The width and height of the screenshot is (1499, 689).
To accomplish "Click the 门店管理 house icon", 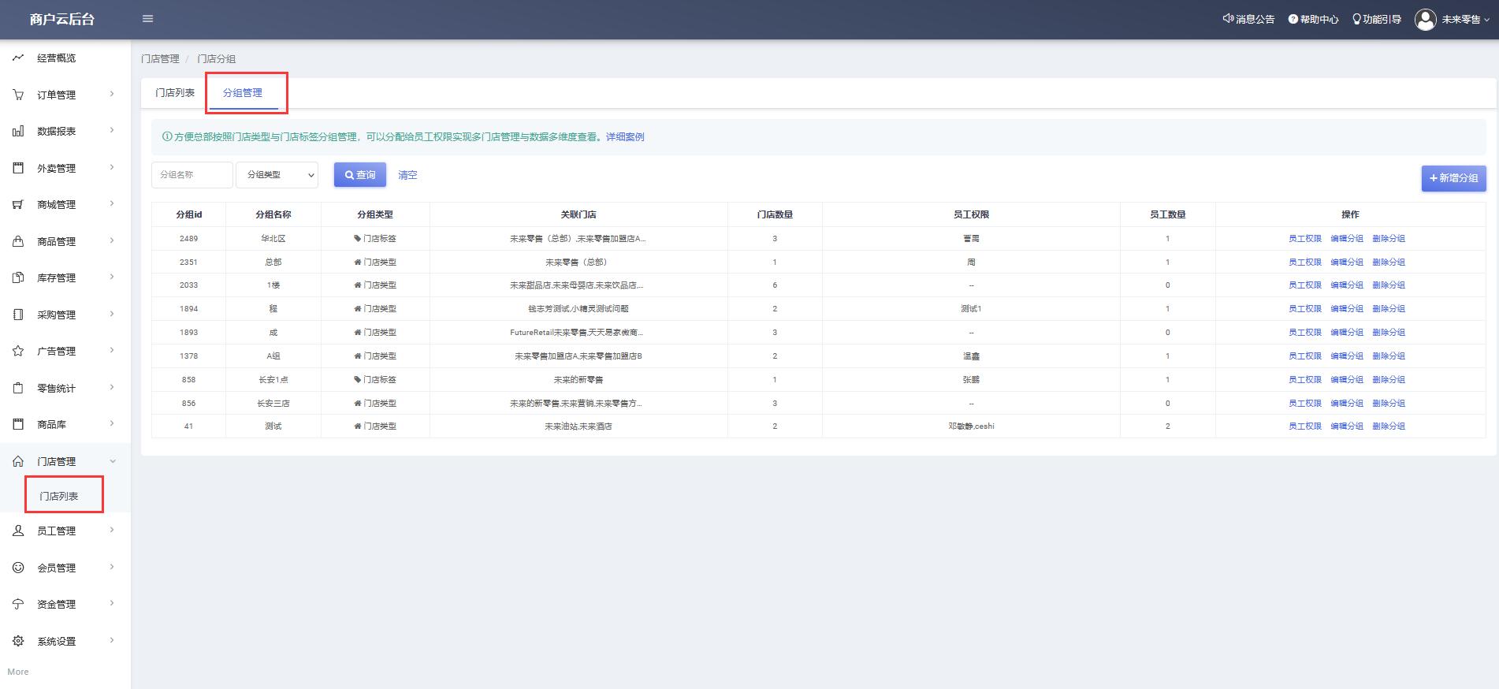I will [x=18, y=461].
